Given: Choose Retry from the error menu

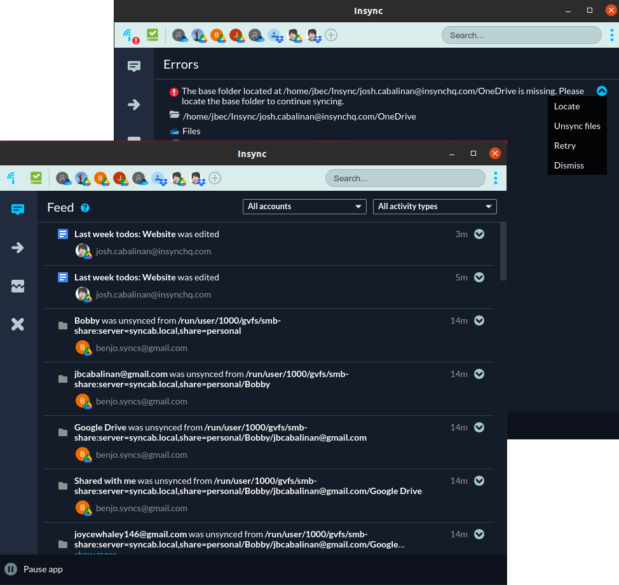Looking at the screenshot, I should (x=565, y=146).
